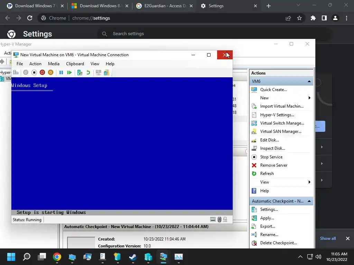Reload the Chrome page
354x265 pixels.
coord(30,18)
